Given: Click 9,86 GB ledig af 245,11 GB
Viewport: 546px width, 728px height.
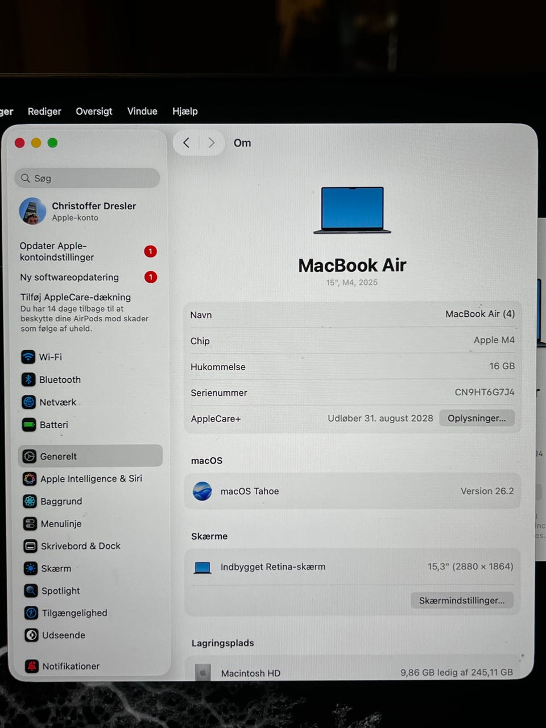Looking at the screenshot, I should (x=457, y=672).
